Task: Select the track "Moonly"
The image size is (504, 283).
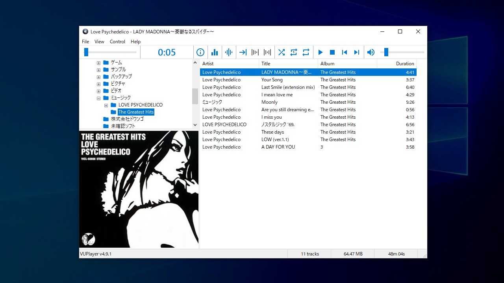Action: (308, 102)
